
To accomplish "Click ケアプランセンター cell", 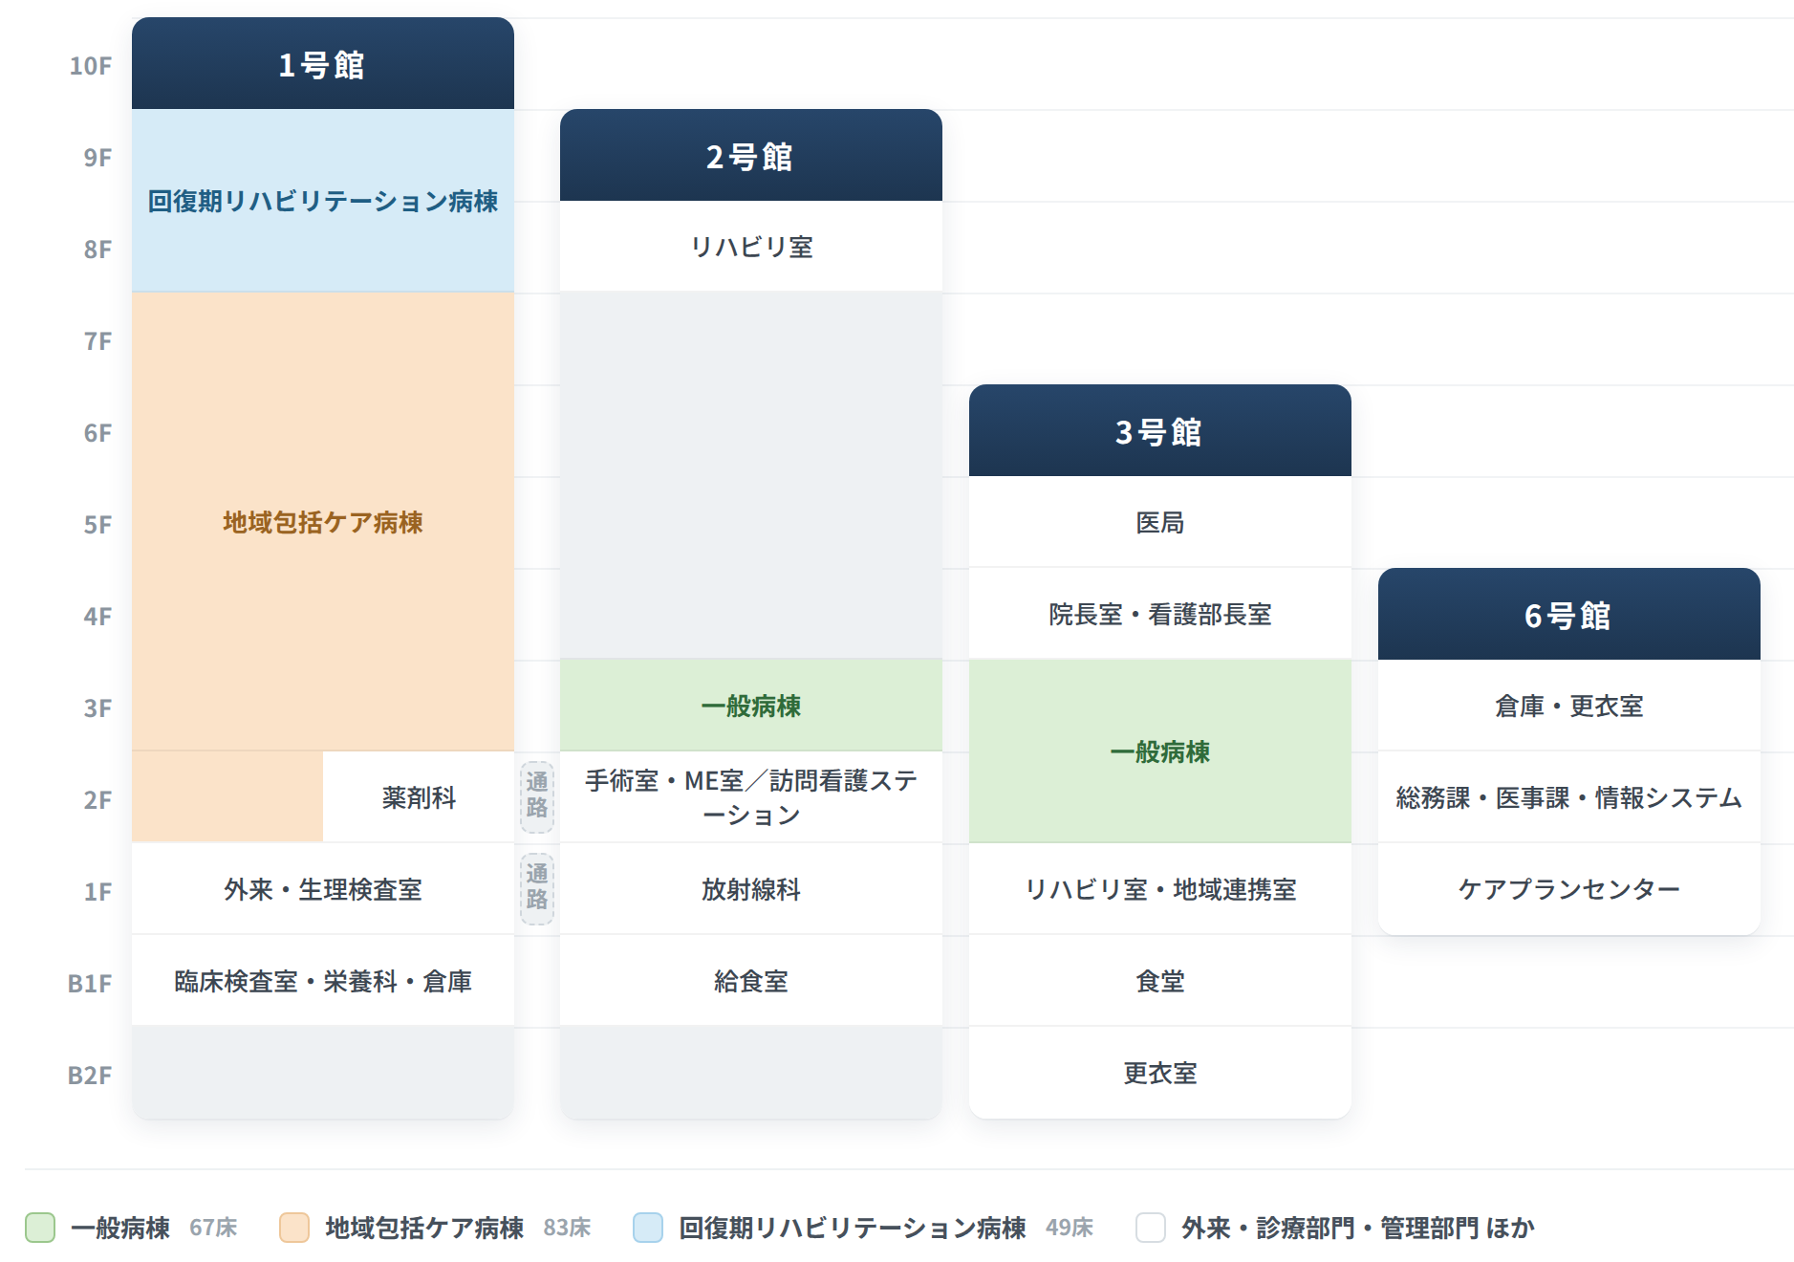I will tap(1569, 889).
